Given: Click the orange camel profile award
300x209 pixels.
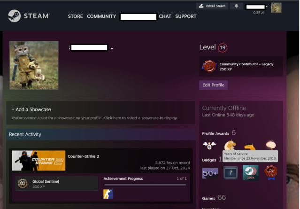Looking at the screenshot, I should tap(250, 147).
